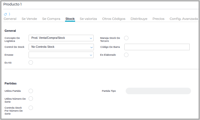Go to the Se valoriza tab
This screenshot has height=120, width=200.
[88, 19]
